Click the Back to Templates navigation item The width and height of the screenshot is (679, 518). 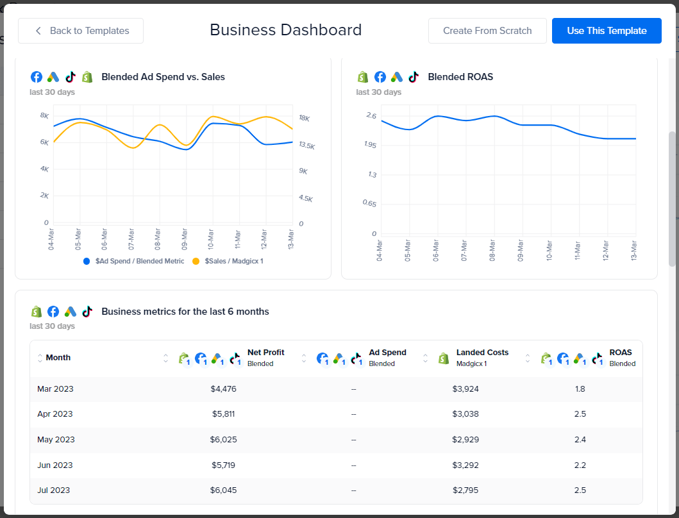point(80,30)
